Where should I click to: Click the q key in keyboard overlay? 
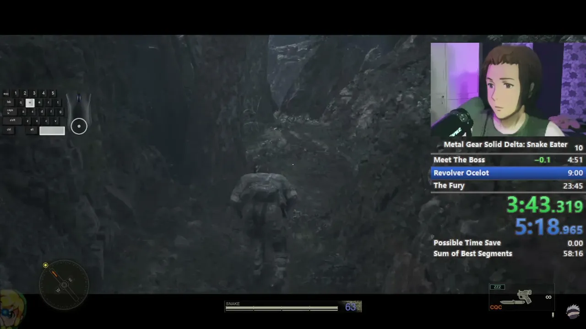21,102
